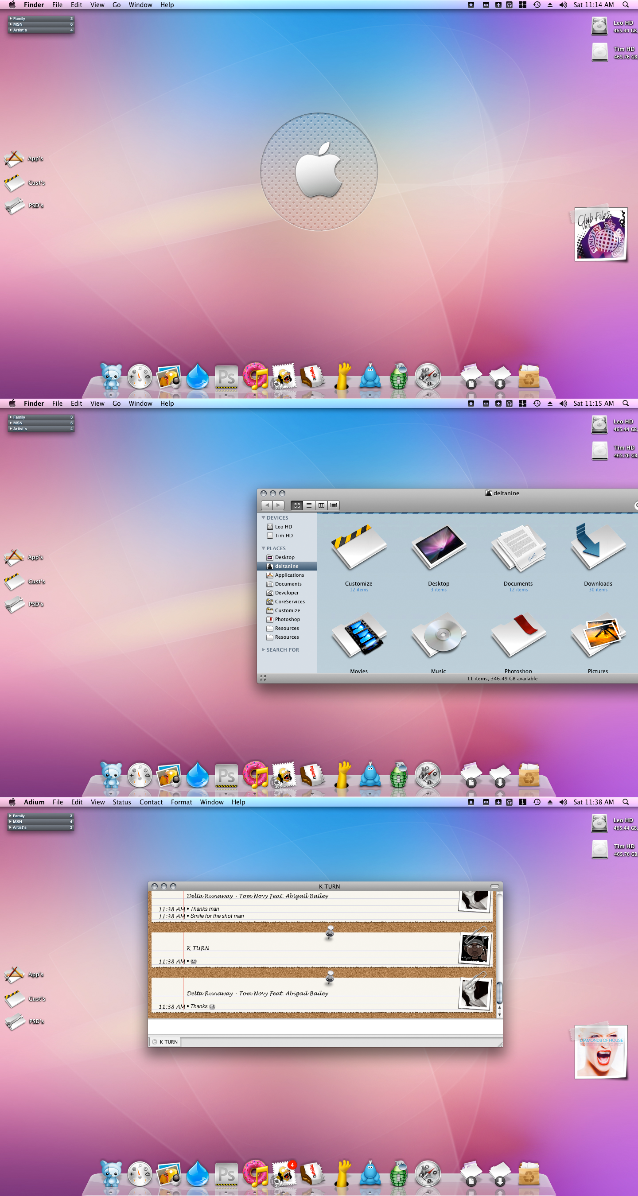Click the Diamonds of House album artwork
638x1196 pixels.
tap(600, 1052)
